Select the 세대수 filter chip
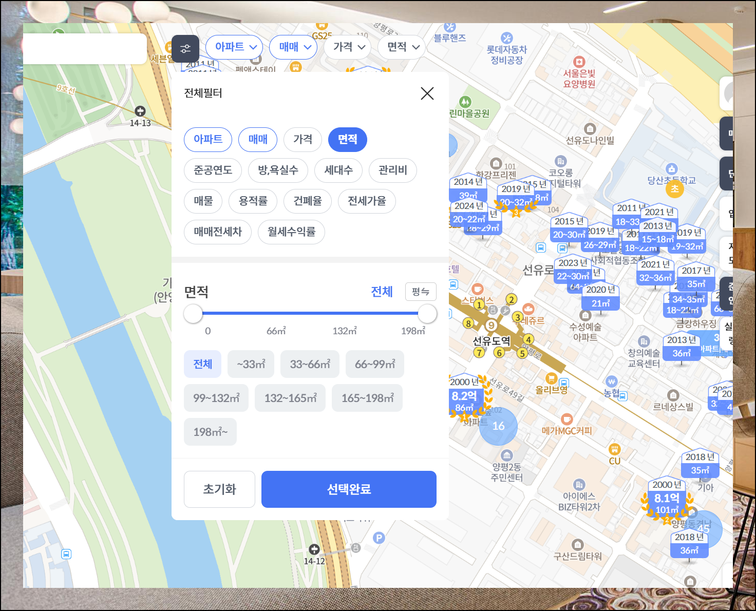This screenshot has width=756, height=611. (x=338, y=170)
